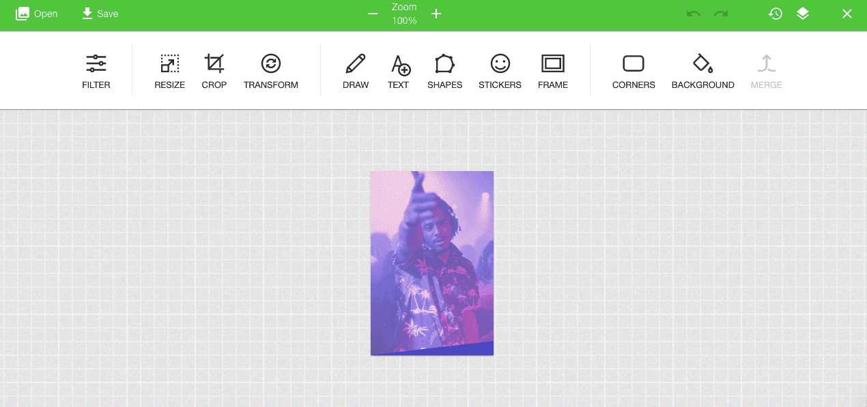
Task: Choose the Crop tool
Action: [214, 71]
